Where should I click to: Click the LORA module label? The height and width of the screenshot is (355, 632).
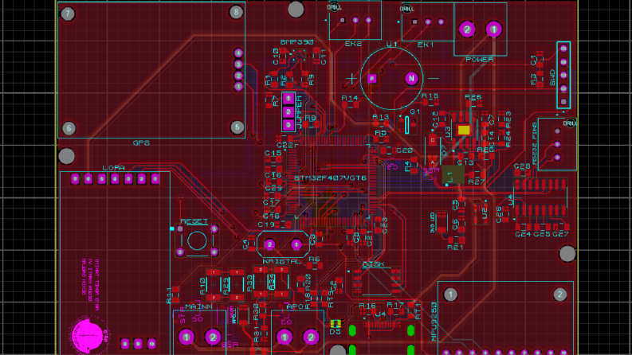coord(113,168)
